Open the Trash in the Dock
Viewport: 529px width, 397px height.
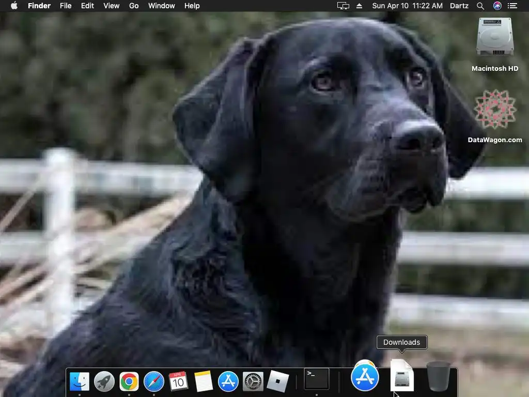tap(438, 376)
